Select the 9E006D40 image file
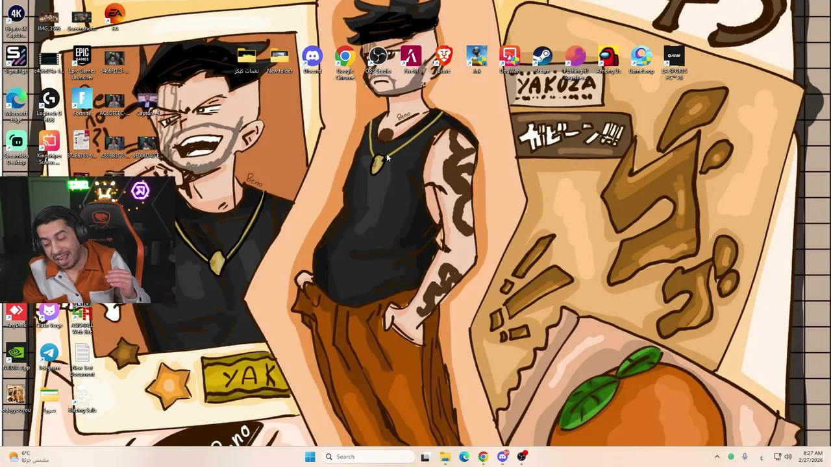Image resolution: width=831 pixels, height=467 pixels. pos(147,146)
